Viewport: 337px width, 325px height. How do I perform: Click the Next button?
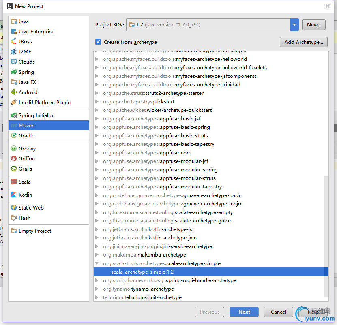pyautogui.click(x=244, y=312)
